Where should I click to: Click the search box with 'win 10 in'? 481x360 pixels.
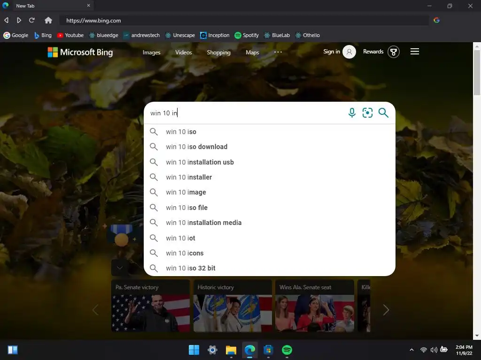245,113
